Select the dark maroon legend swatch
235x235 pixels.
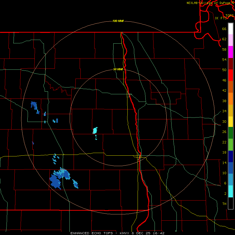[x=231, y=64]
